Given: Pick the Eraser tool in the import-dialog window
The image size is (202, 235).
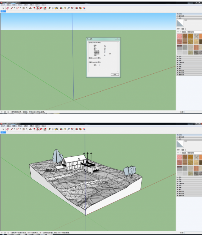Looking at the screenshot, I should [8, 8].
